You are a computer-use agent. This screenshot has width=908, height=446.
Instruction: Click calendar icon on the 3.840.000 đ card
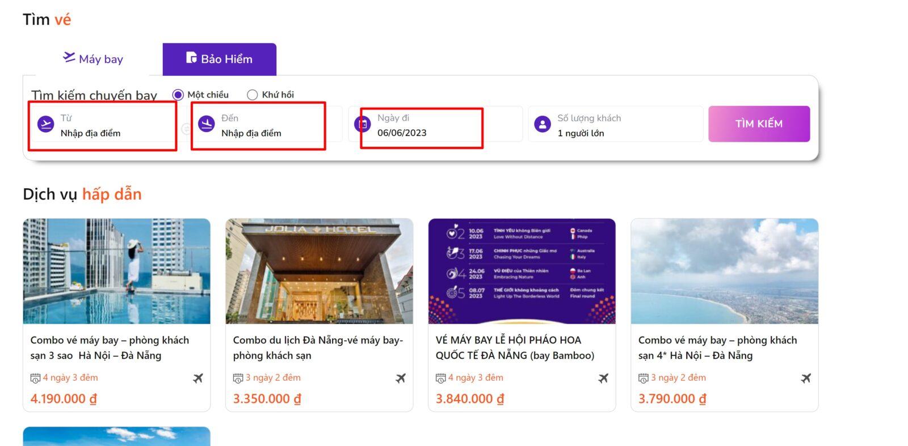440,378
